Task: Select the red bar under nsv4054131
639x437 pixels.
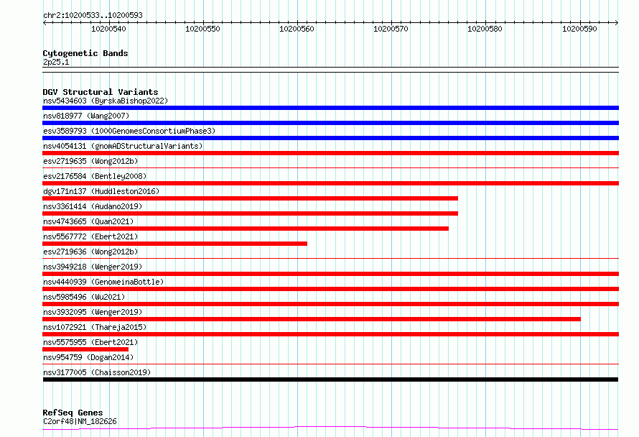Action: coord(330,153)
